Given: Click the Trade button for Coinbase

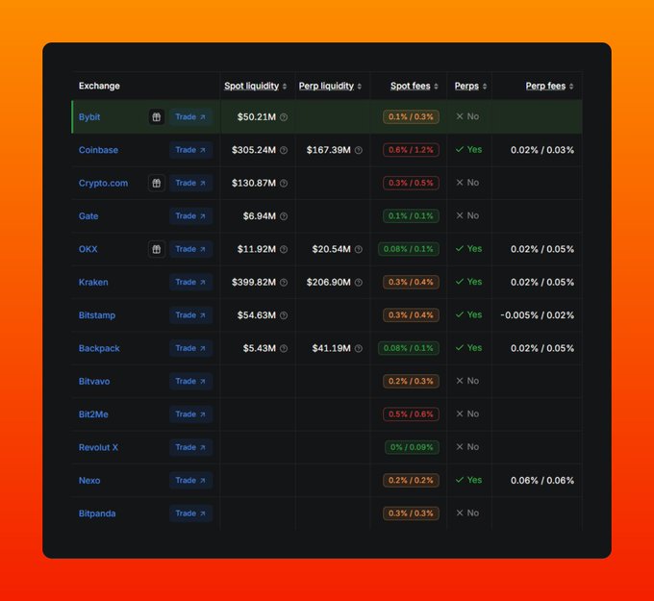Looking at the screenshot, I should point(190,150).
